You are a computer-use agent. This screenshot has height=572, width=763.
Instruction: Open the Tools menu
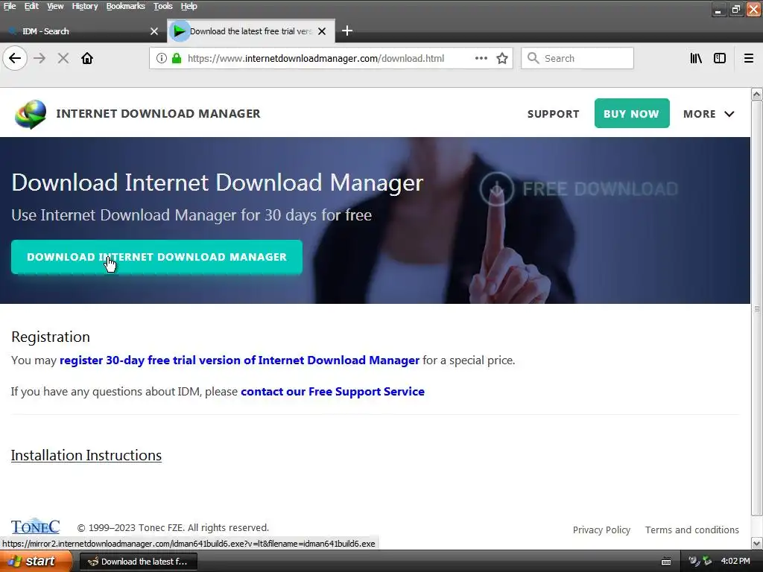click(163, 6)
